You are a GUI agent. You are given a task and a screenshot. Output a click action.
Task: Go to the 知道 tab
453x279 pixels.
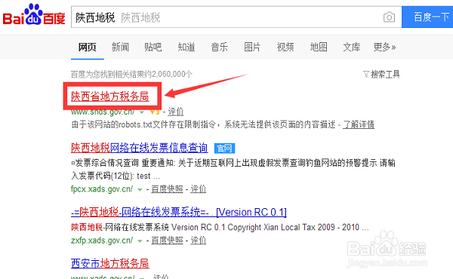[186, 47]
